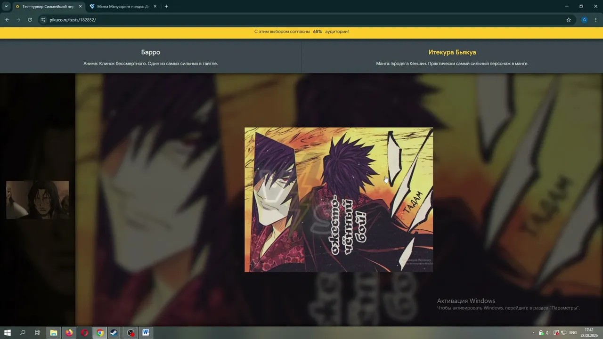Click the audience agreement 65% banner
Viewport: 603px width, 339px height.
tap(301, 32)
